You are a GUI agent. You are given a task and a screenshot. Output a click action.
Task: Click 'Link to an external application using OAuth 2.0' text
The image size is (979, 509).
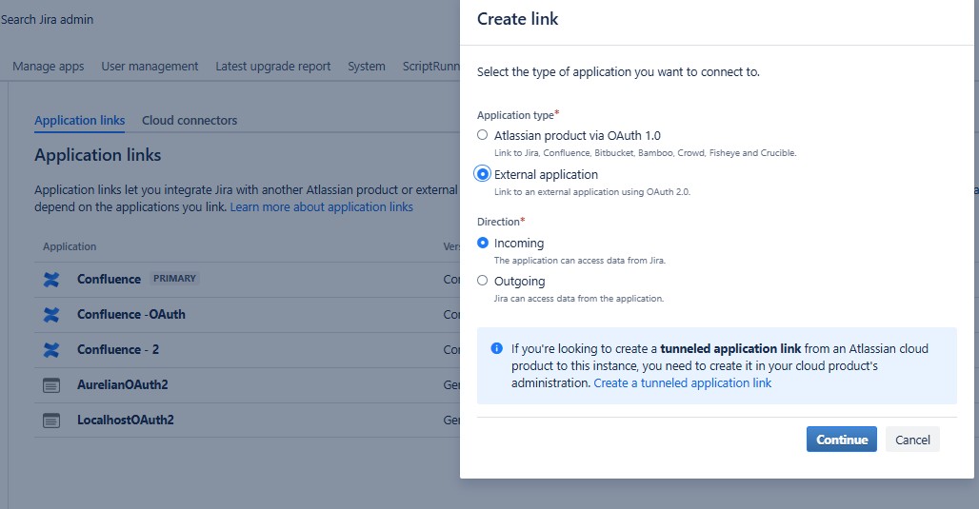(x=592, y=191)
